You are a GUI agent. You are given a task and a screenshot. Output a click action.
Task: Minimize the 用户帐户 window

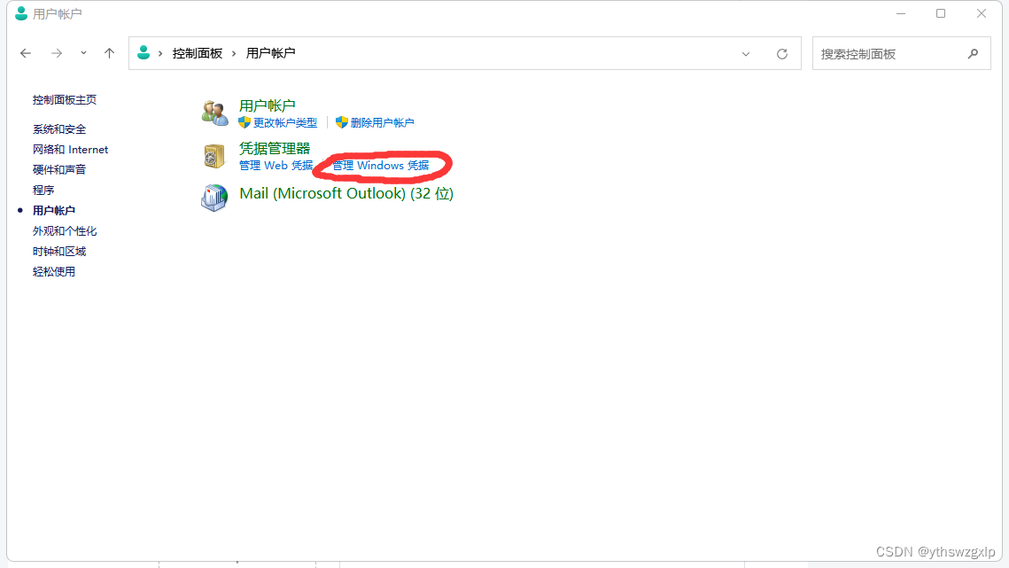(901, 13)
